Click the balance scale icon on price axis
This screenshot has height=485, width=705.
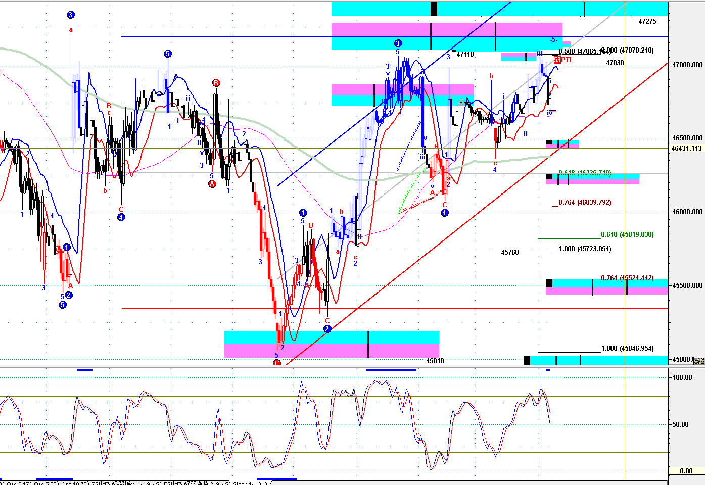(x=699, y=360)
